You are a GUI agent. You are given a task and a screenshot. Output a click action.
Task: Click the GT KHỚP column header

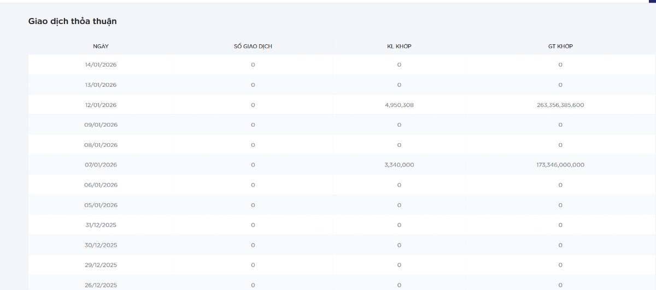(x=560, y=46)
